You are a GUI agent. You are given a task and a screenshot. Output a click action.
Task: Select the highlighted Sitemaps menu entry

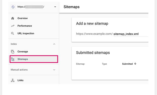[x=34, y=59]
